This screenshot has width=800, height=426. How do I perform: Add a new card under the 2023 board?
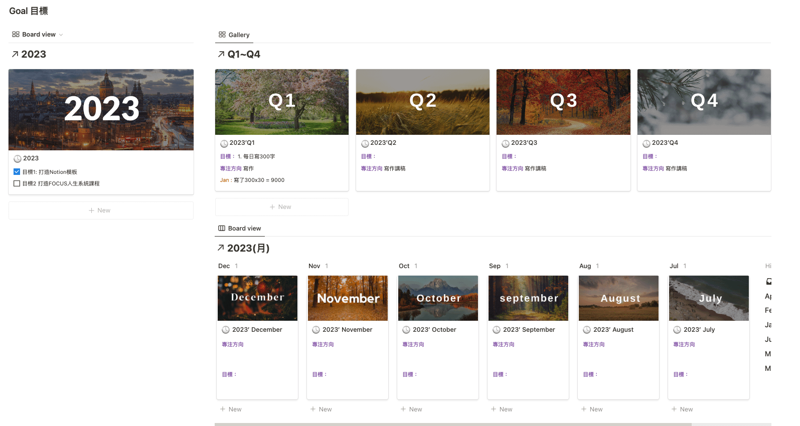[x=101, y=210]
